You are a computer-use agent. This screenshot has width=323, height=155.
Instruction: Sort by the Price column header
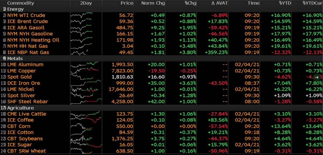tap(127, 3)
